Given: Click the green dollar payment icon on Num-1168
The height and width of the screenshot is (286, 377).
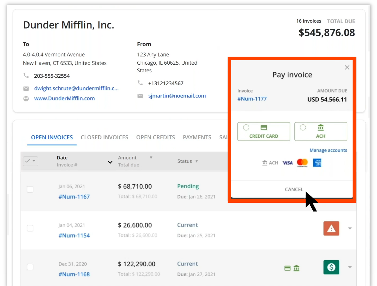Looking at the screenshot, I should [331, 267].
